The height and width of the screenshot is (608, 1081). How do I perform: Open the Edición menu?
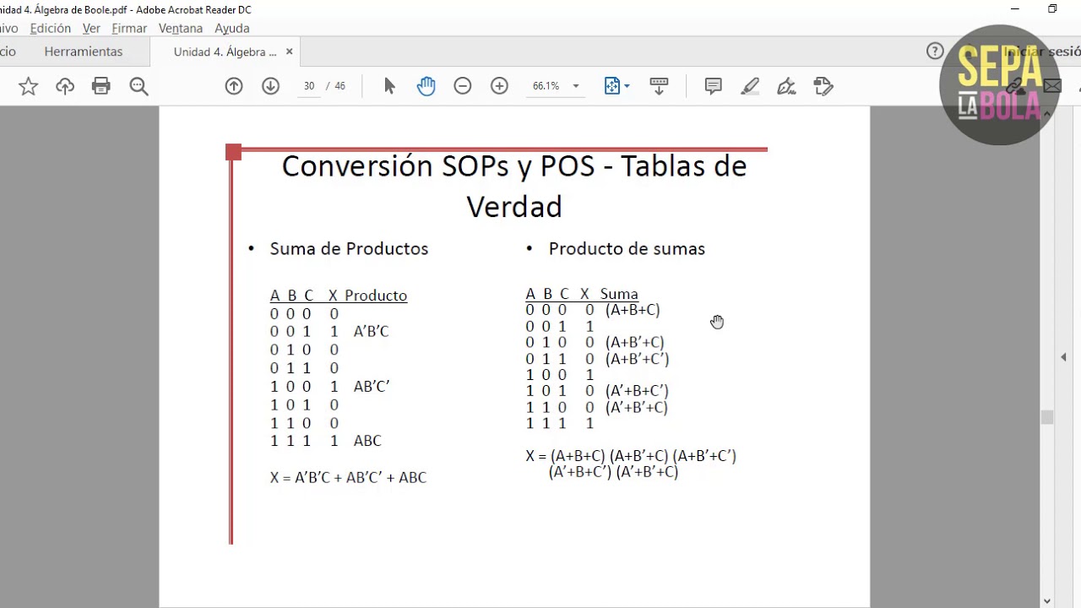[x=51, y=28]
